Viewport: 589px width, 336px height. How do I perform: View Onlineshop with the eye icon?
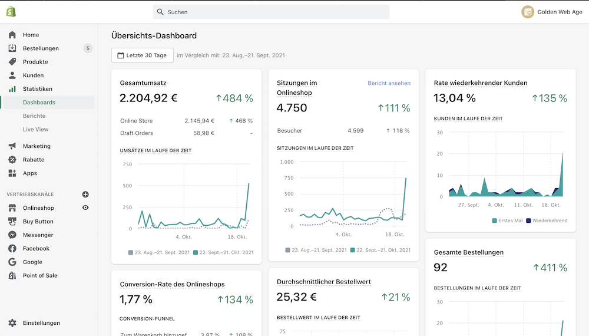(x=85, y=207)
